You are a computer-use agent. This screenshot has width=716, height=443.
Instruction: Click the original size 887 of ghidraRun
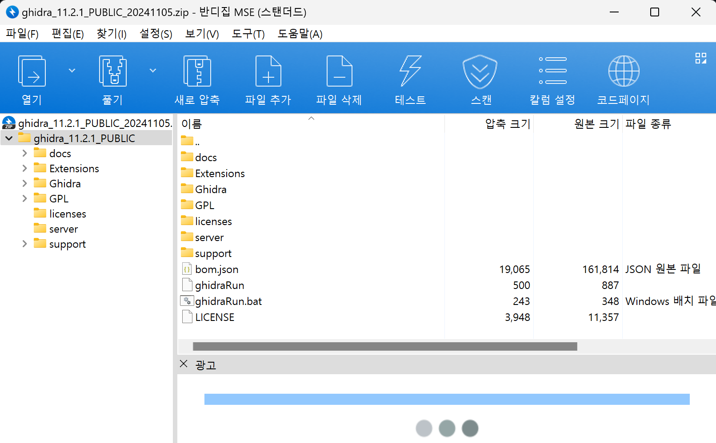(x=611, y=285)
